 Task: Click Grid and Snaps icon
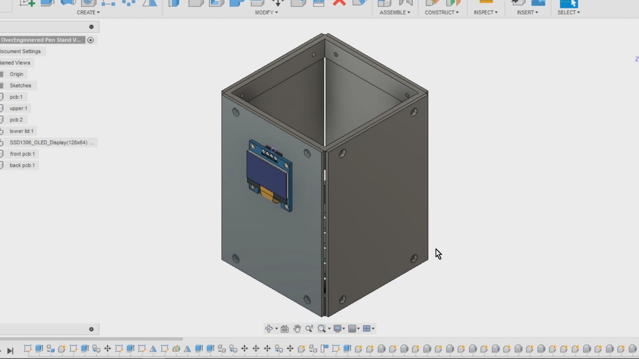coord(352,329)
